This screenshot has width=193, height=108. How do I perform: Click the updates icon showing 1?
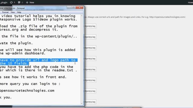(x=12, y=2)
